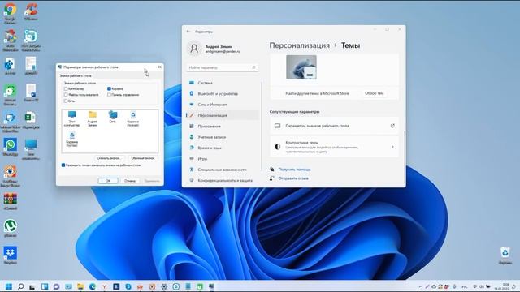Click 'Отмена' button in dialog

tap(130, 181)
